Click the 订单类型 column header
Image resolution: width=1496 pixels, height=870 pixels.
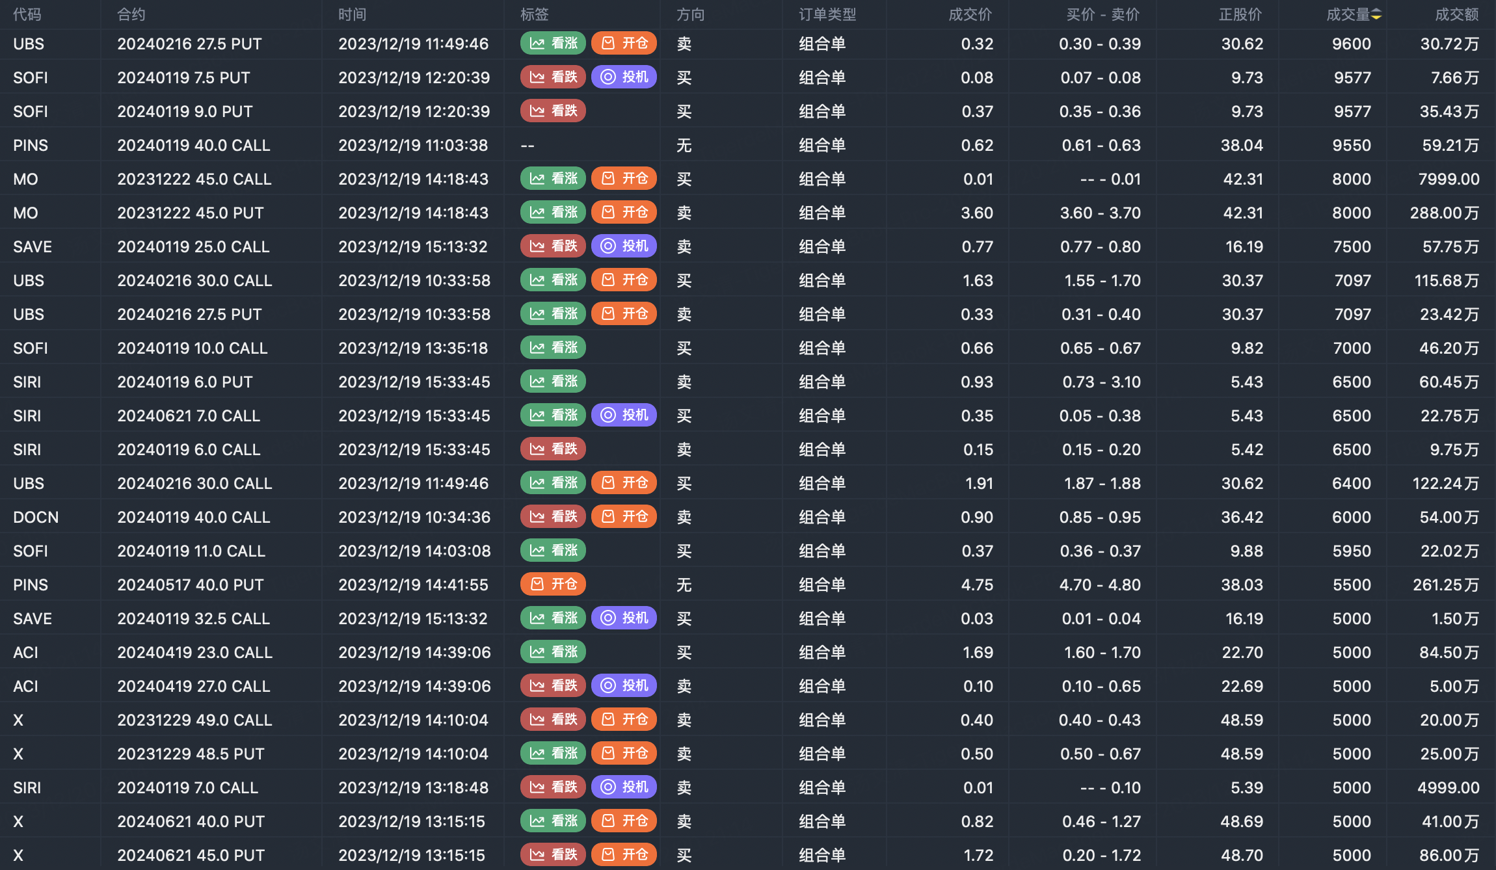click(x=827, y=14)
